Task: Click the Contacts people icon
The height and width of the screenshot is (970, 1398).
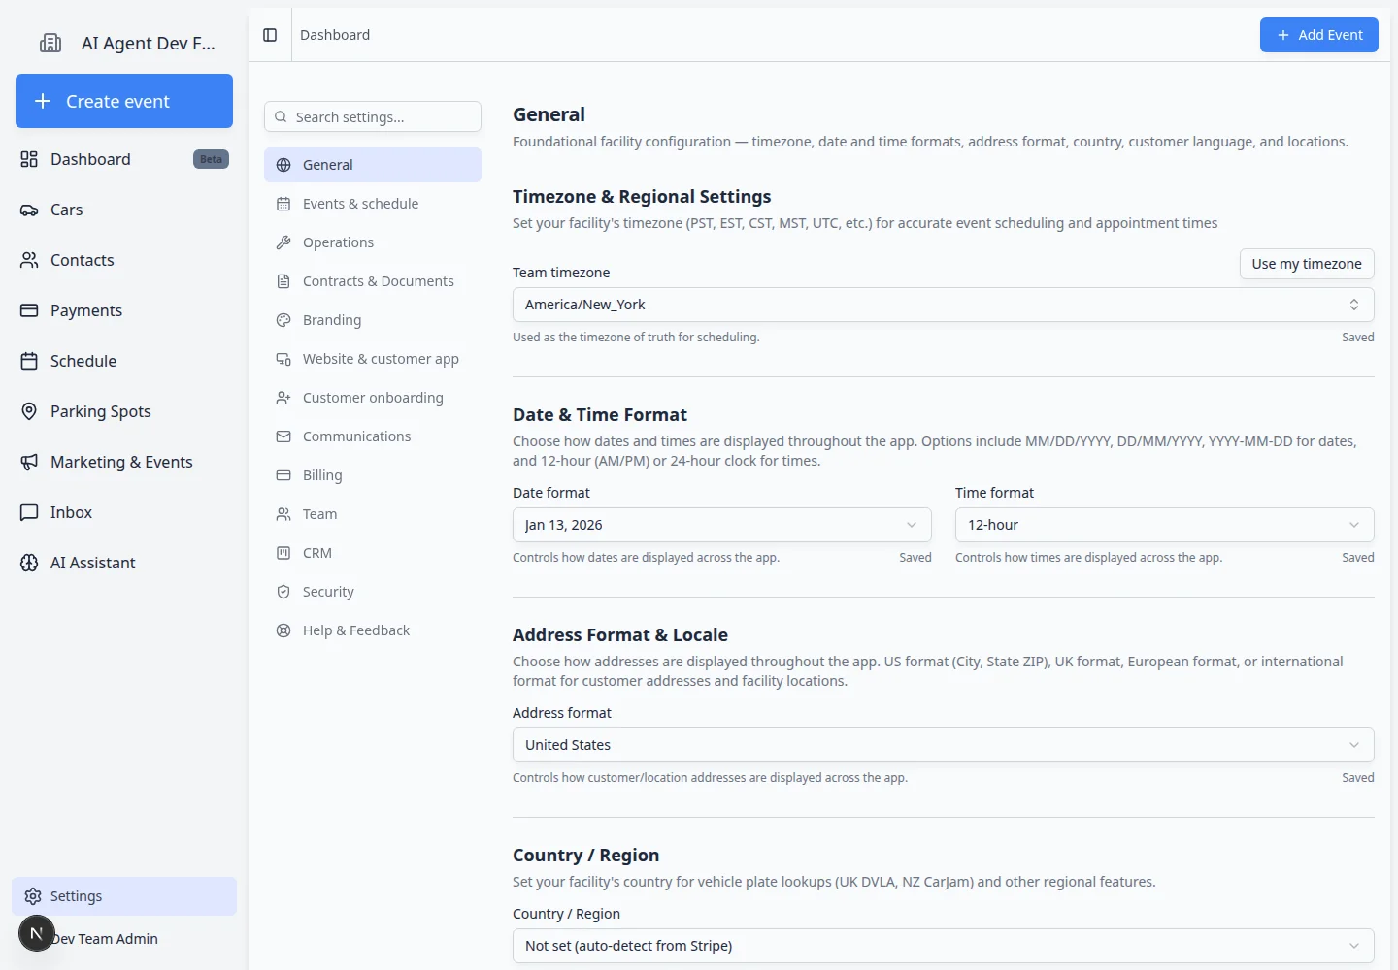Action: click(29, 260)
